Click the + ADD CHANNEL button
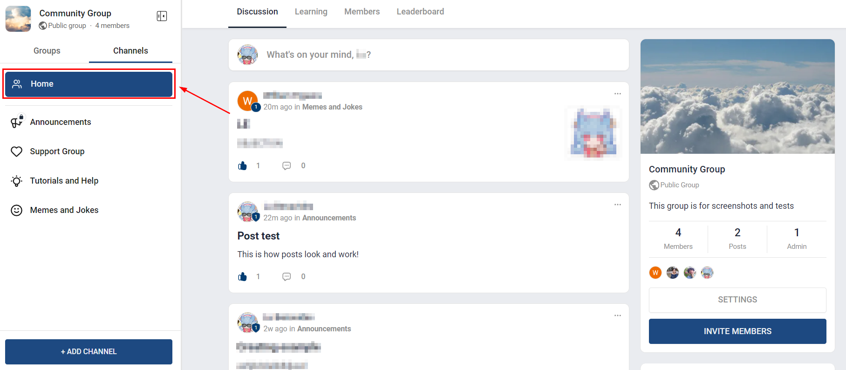846x370 pixels. [x=89, y=352]
